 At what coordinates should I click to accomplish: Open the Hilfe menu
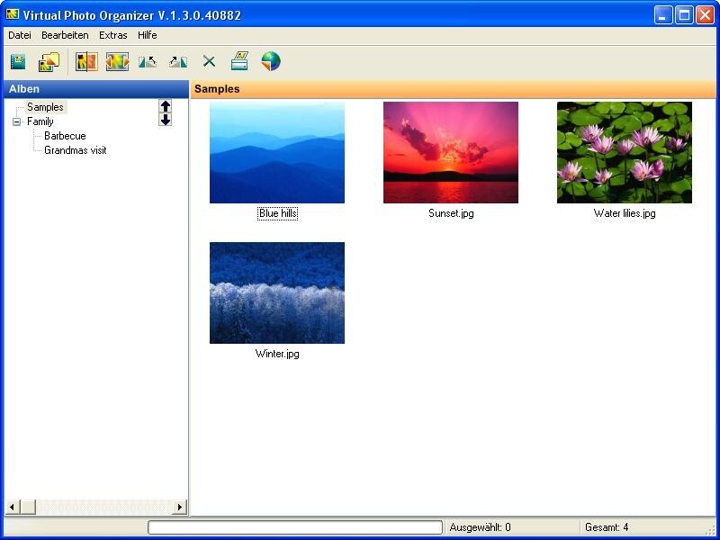146,35
